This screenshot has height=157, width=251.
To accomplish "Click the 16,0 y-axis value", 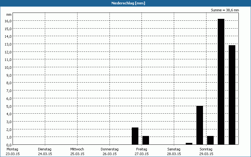I will 8,21.
